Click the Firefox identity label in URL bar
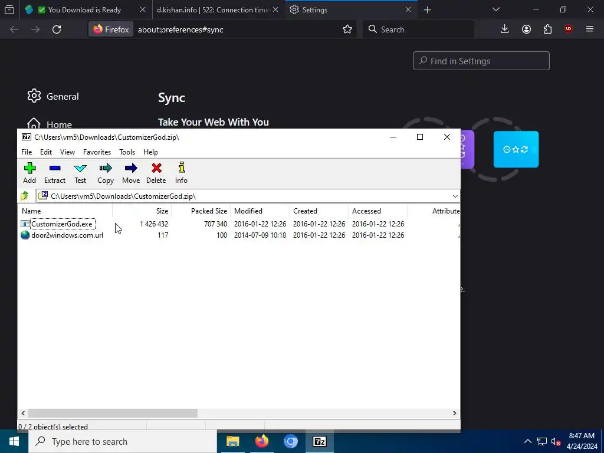604x453 pixels. [111, 29]
